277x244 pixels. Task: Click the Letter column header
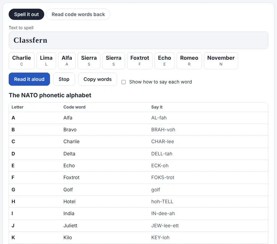point(18,107)
